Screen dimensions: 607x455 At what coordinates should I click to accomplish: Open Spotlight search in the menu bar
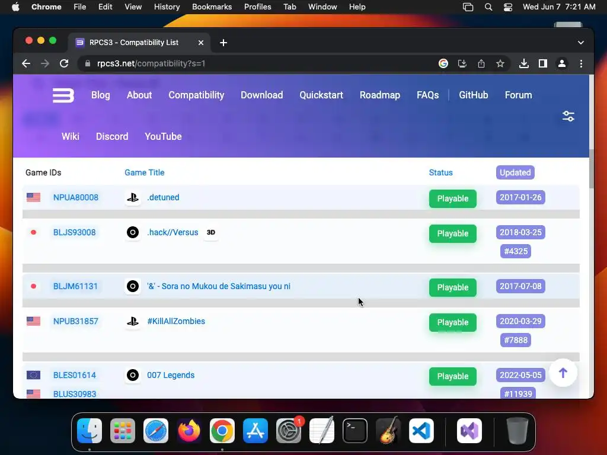[x=488, y=7]
